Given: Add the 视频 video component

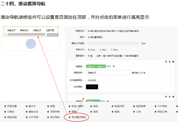Looking at the screenshot, I should [94, 112].
